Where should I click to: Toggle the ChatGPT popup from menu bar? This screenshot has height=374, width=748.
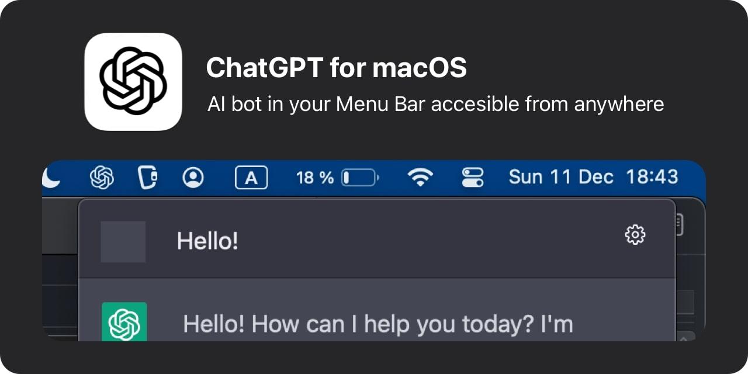(102, 177)
